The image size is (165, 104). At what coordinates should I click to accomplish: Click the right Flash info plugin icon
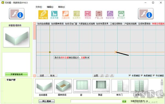click(x=146, y=14)
